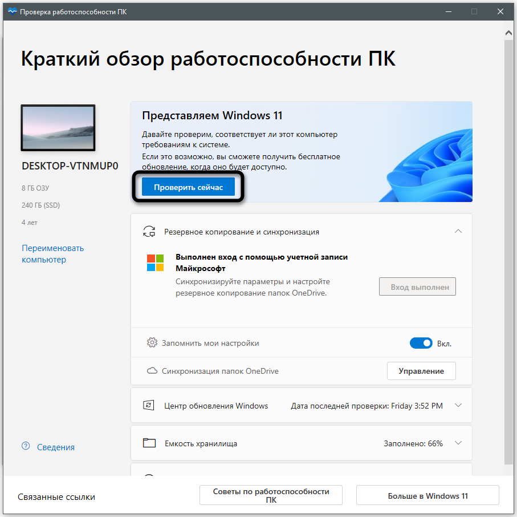Click the backup and sync circular arrows icon
Screen dimensions: 517x517
coord(149,232)
